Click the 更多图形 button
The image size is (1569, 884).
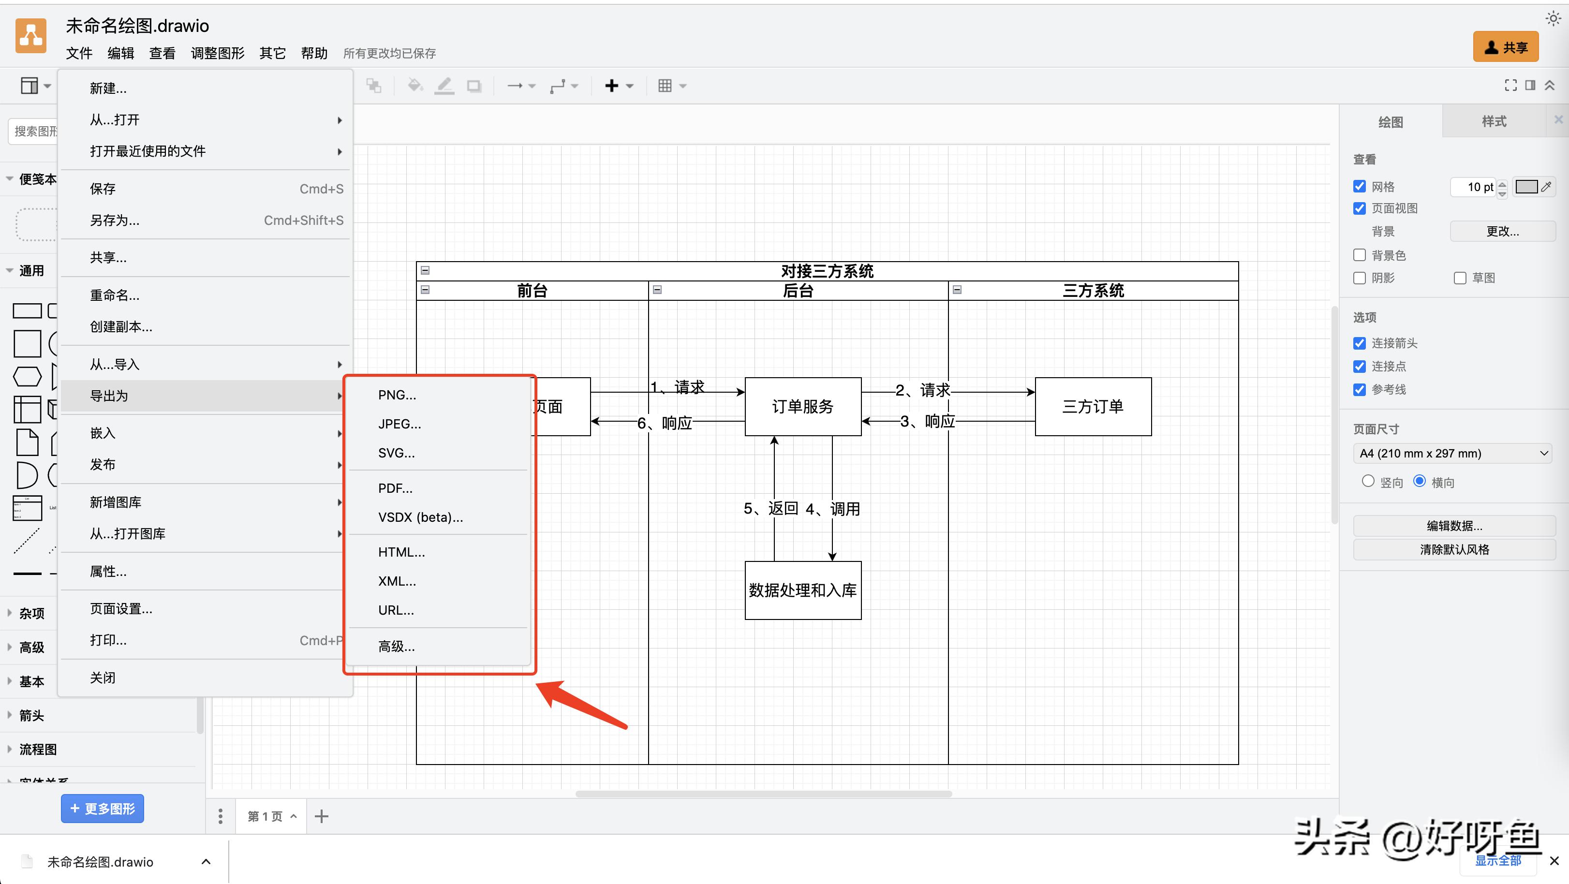tap(103, 809)
